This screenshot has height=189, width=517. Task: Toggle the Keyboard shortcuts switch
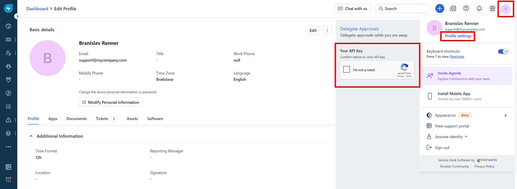pos(503,52)
